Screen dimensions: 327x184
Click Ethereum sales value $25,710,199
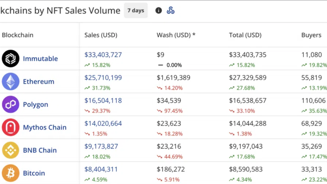tap(103, 78)
